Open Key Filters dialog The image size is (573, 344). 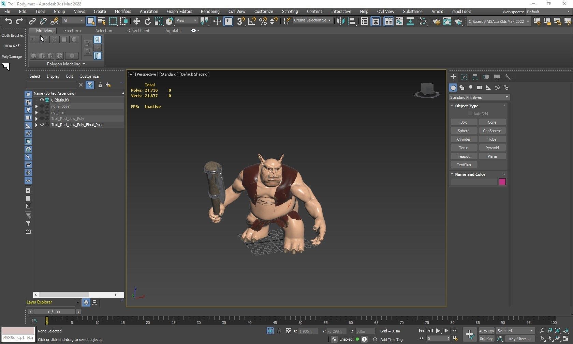(519, 339)
